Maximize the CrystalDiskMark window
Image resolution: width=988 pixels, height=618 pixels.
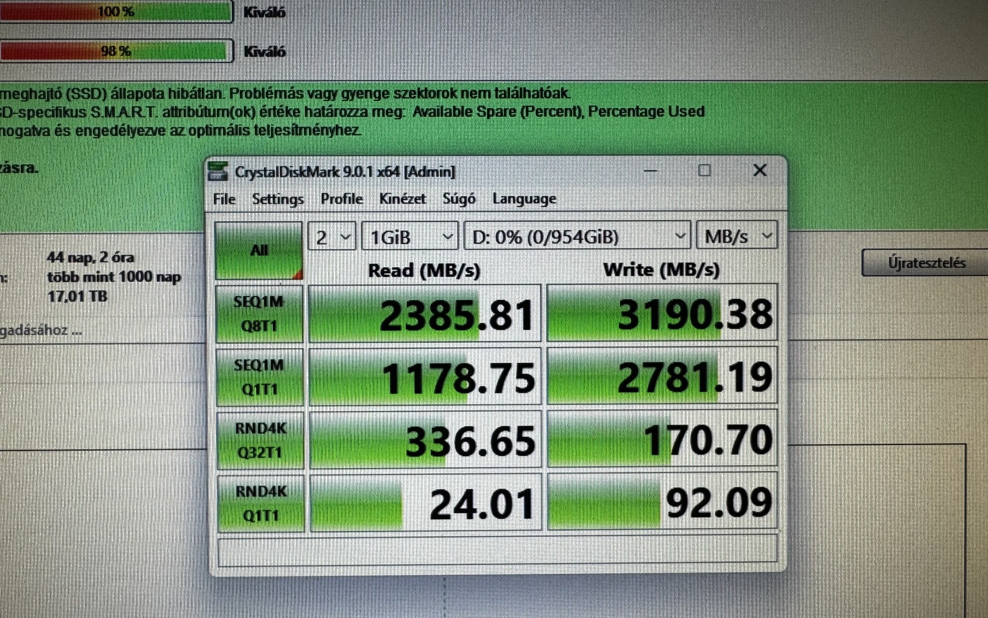[x=704, y=171]
